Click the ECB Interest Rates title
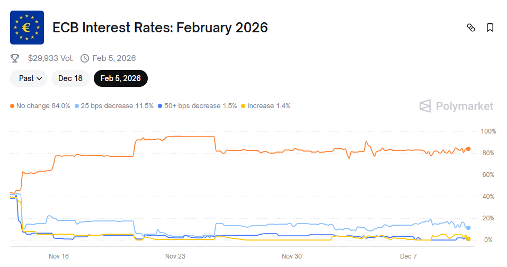507x267 pixels. [160, 28]
